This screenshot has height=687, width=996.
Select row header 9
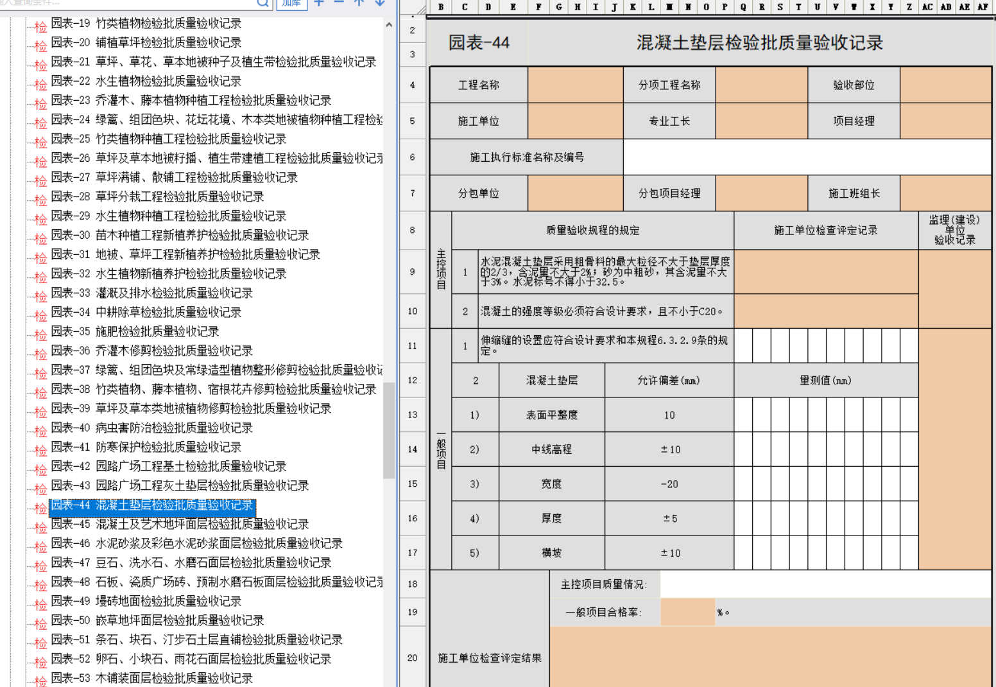(412, 272)
